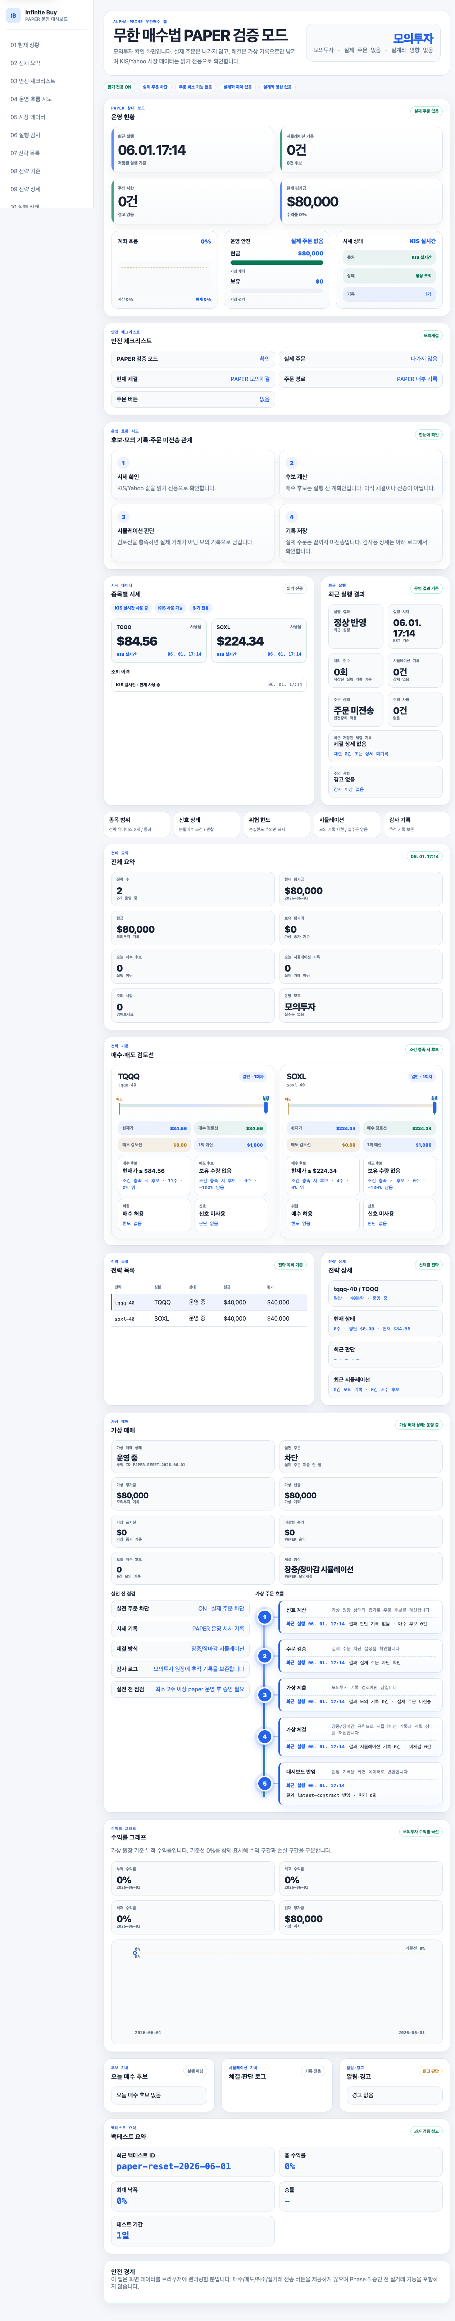The height and width of the screenshot is (2321, 455).
Task: Open sidebar item 01 현재 상황
Action: [x=46, y=45]
